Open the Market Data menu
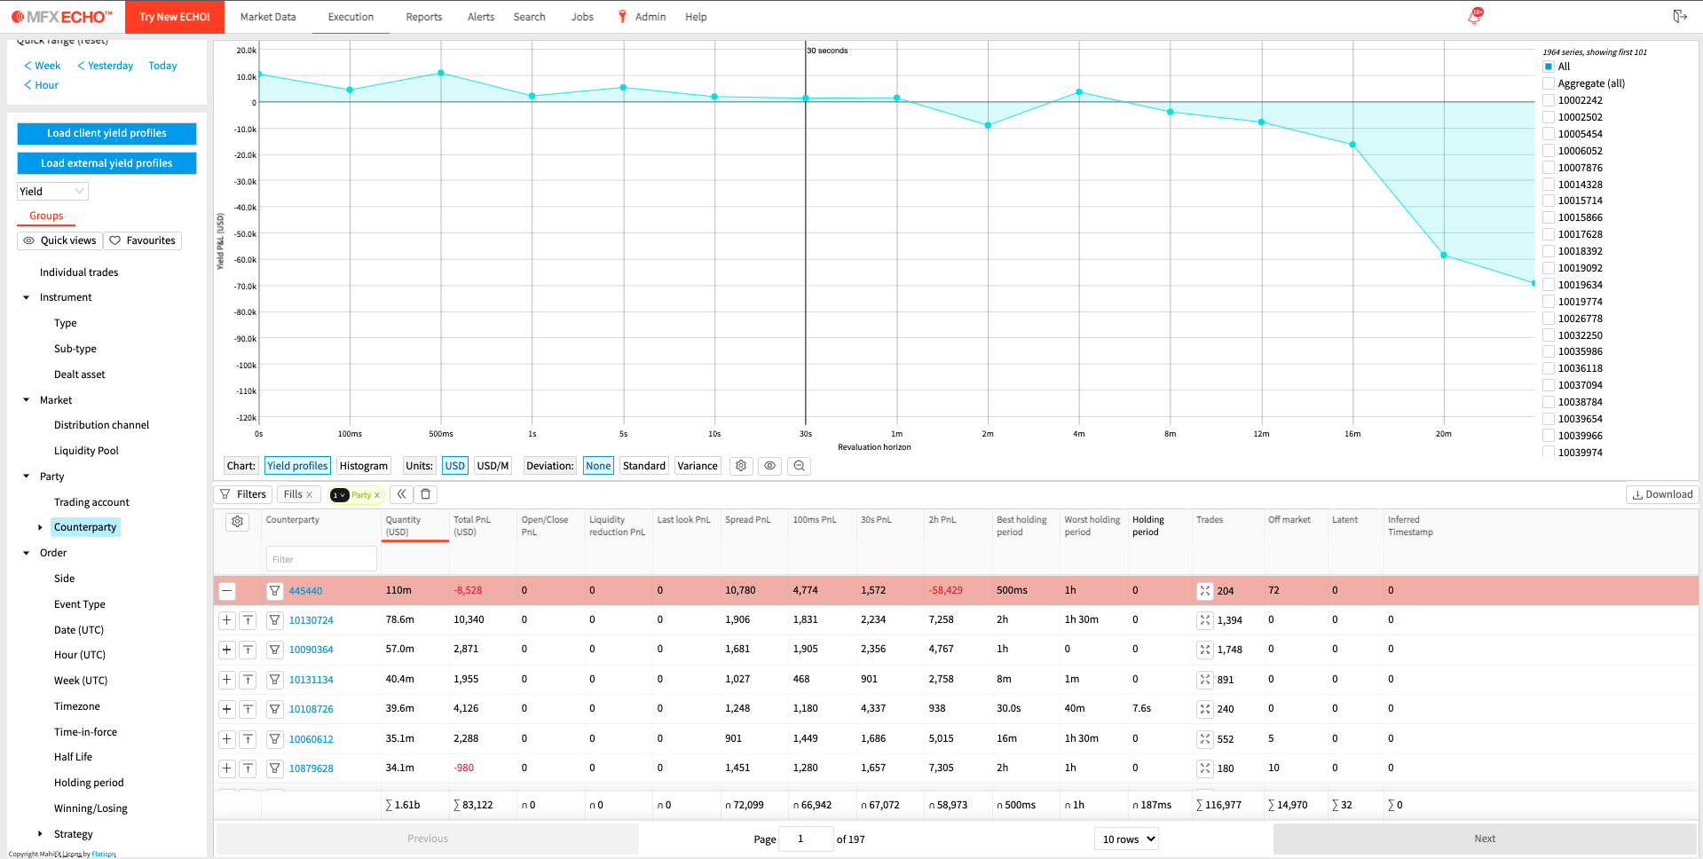 pos(268,17)
